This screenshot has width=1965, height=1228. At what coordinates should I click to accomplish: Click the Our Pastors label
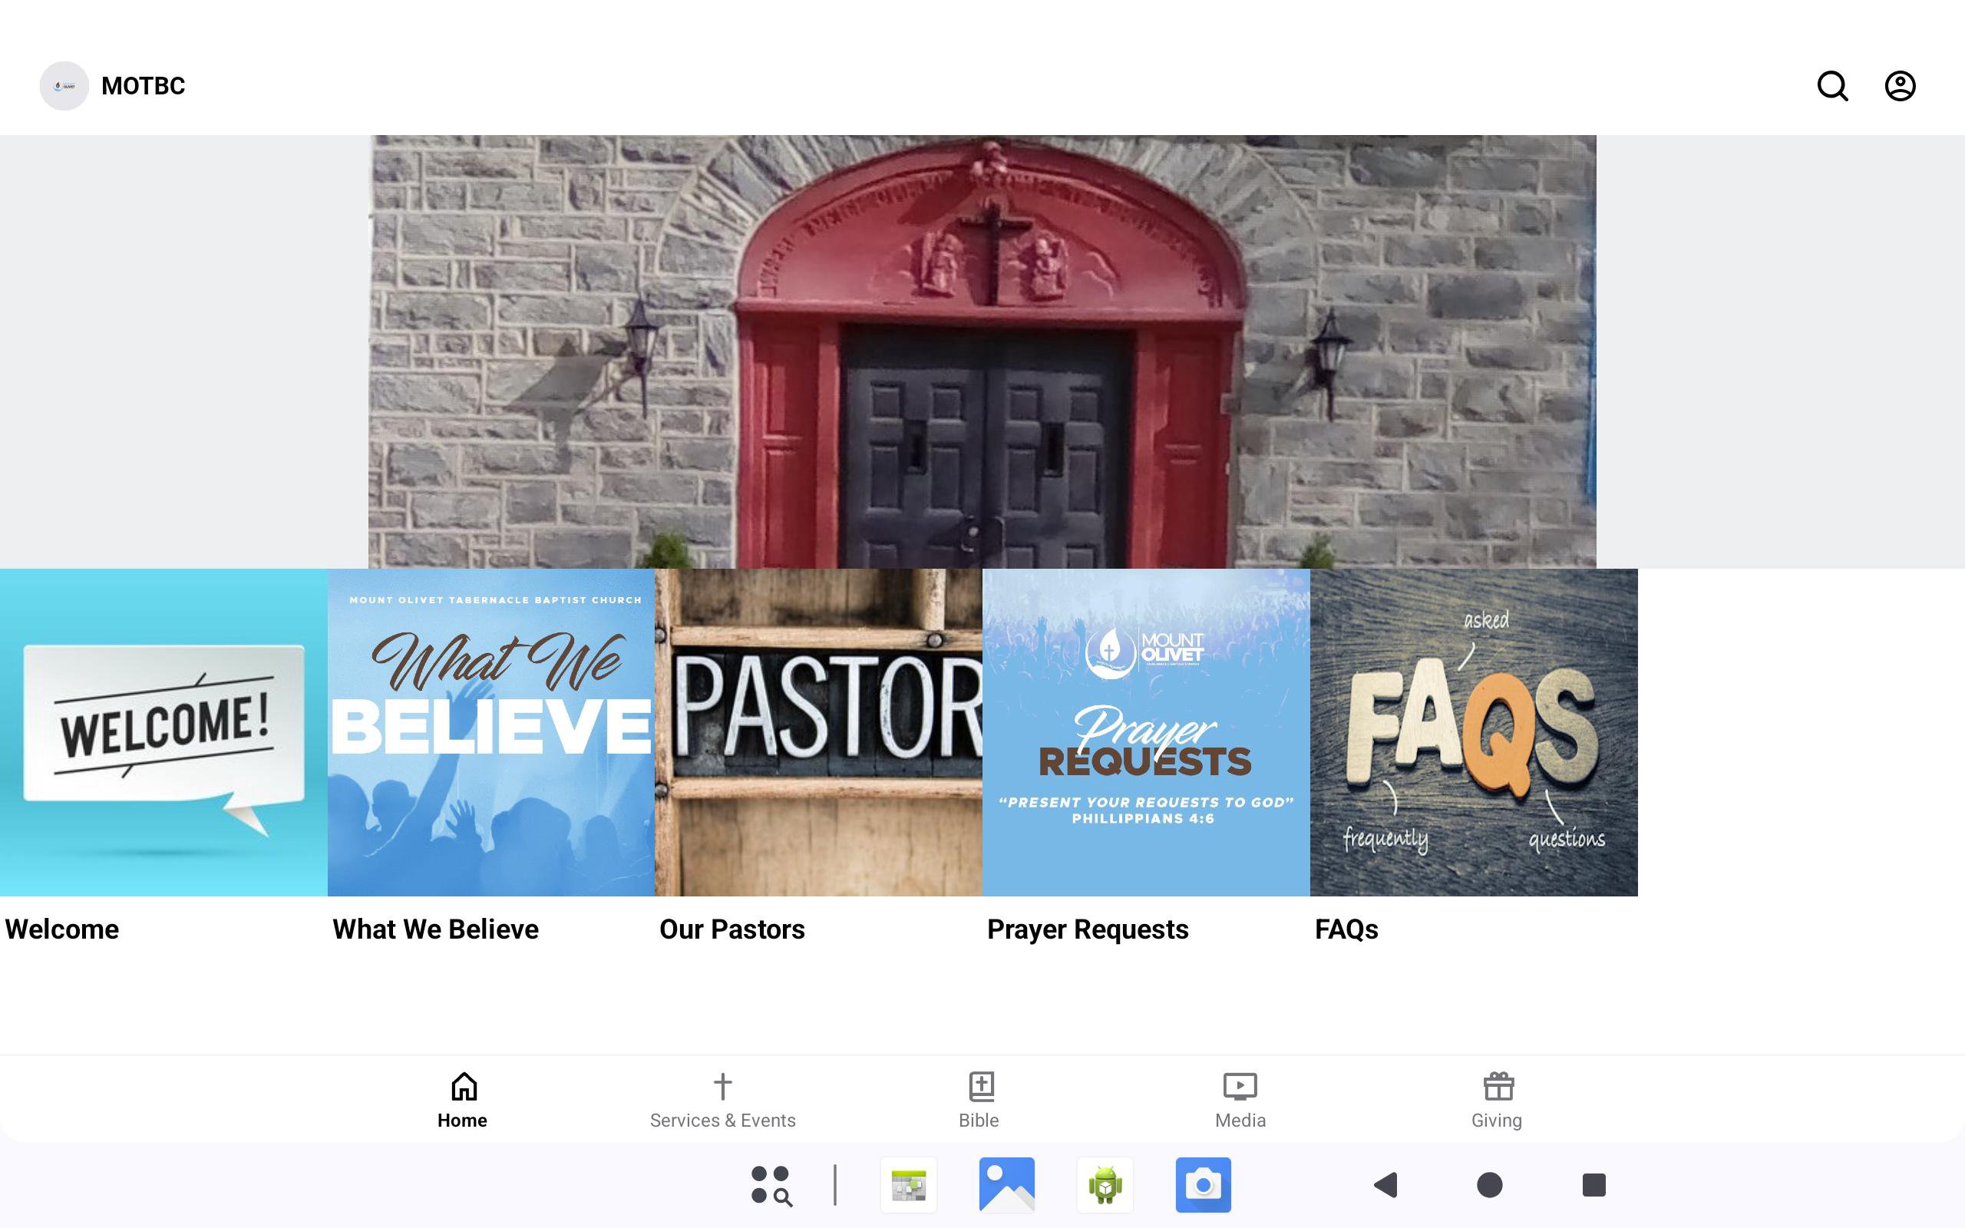(x=732, y=929)
